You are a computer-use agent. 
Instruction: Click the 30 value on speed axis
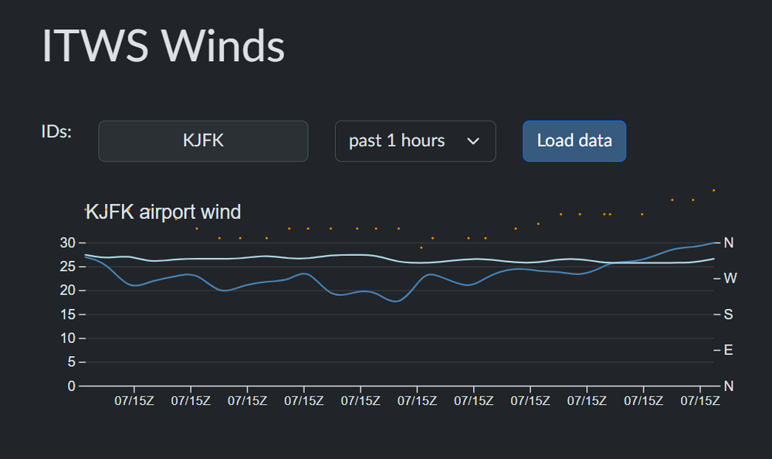point(67,243)
